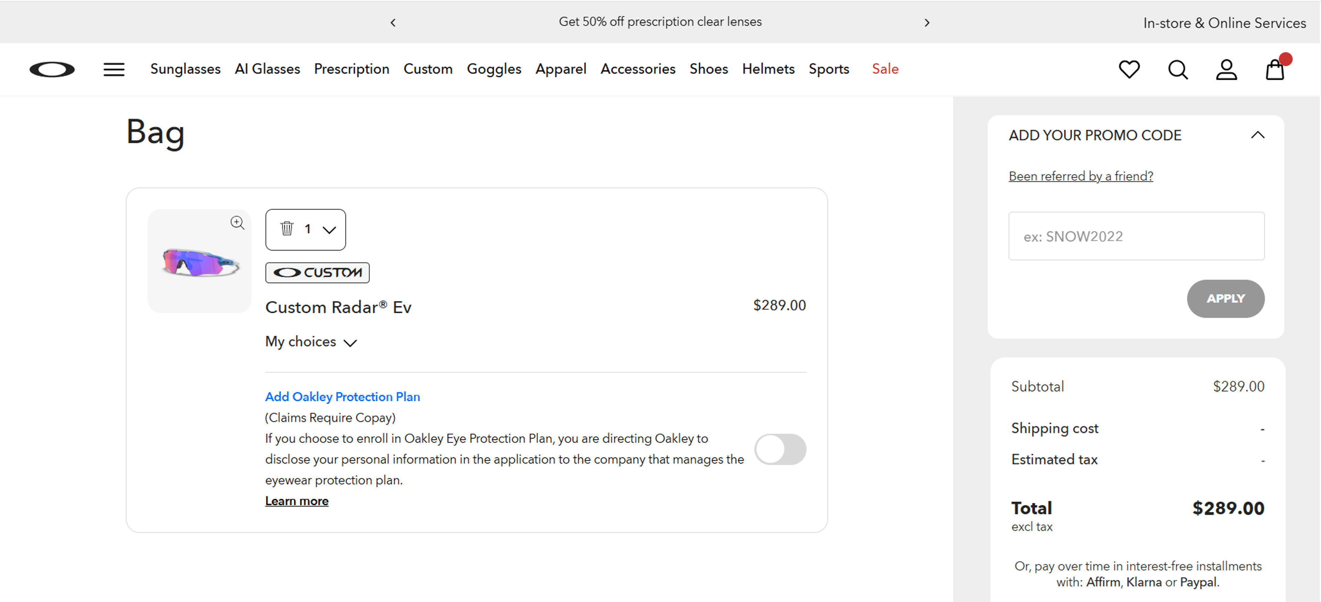Follow the Been referred by a friend link
The image size is (1321, 602).
pyautogui.click(x=1081, y=176)
